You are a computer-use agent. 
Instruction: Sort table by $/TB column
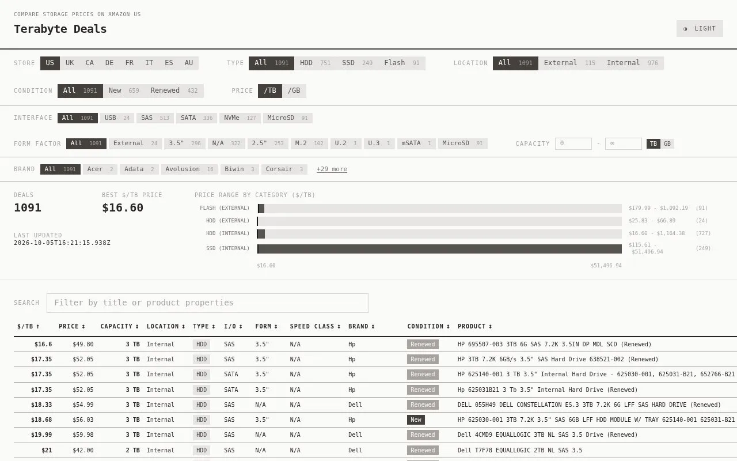tap(29, 327)
